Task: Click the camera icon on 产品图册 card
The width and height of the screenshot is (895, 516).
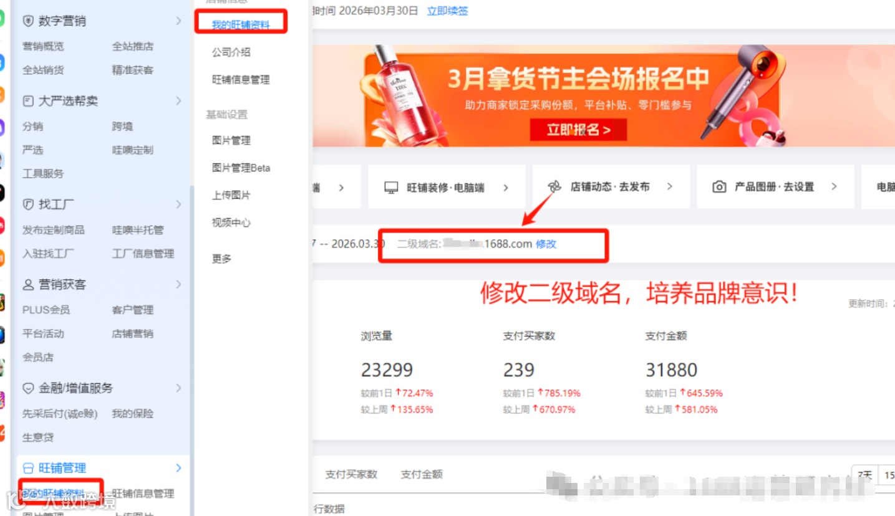Action: pos(719,187)
